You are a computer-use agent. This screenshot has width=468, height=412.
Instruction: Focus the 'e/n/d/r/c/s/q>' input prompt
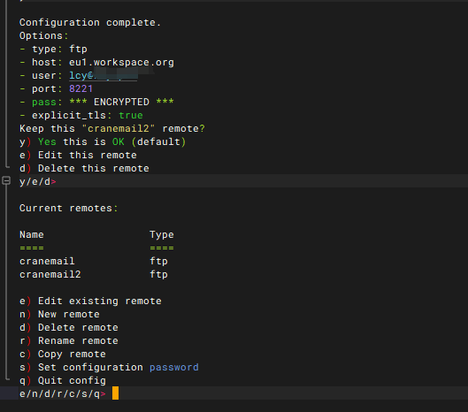pos(63,393)
